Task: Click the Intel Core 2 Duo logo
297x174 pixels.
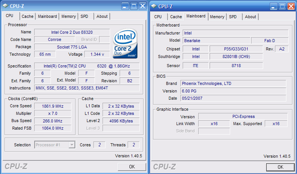Action: click(125, 43)
